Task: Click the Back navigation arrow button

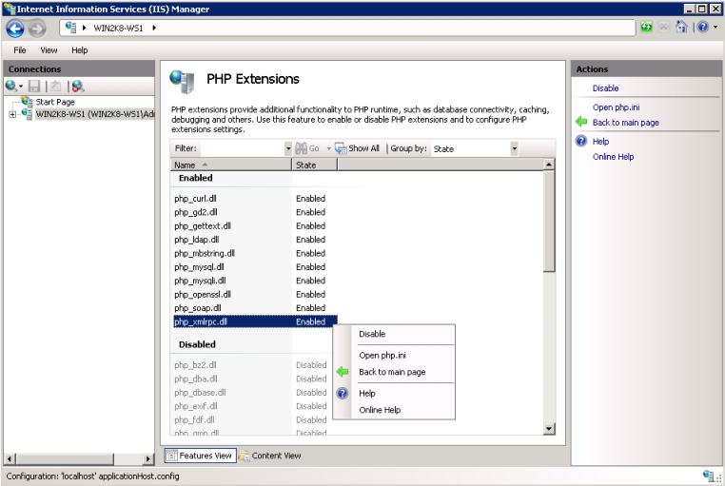Action: coord(14,28)
